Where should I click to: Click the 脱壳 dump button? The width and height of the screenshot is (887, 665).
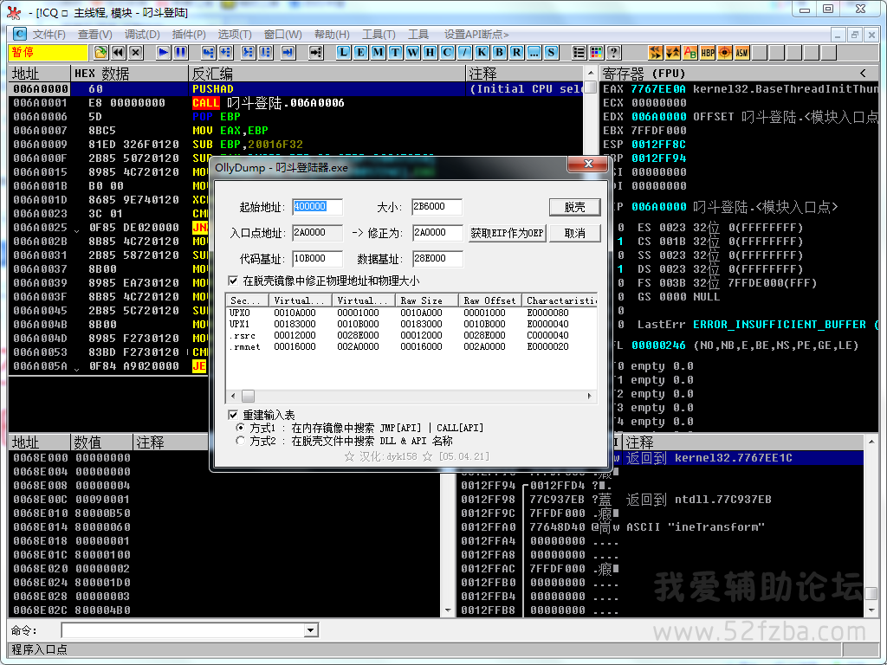575,207
